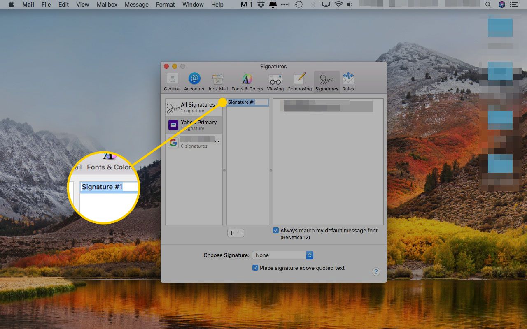Select the Yahoo Primary account
Viewport: 527px width, 329px height.
tap(194, 125)
